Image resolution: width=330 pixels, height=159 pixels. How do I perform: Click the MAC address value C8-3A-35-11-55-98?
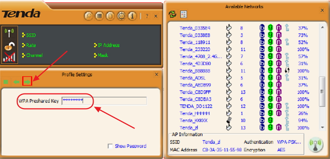point(222,150)
